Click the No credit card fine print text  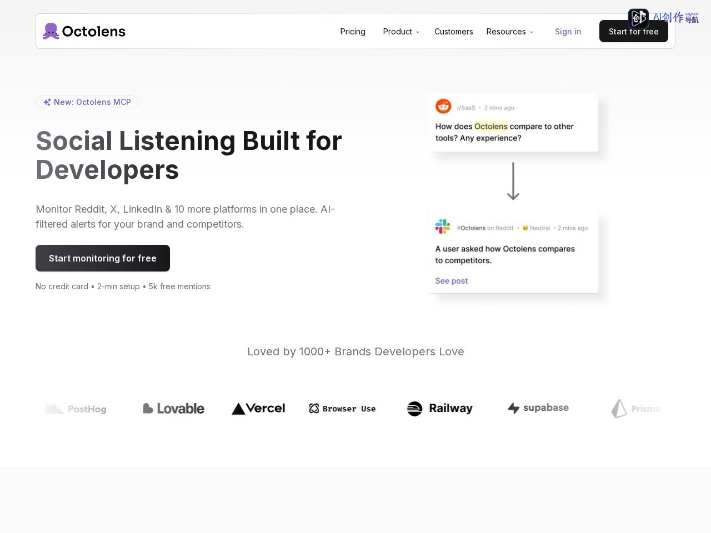123,286
